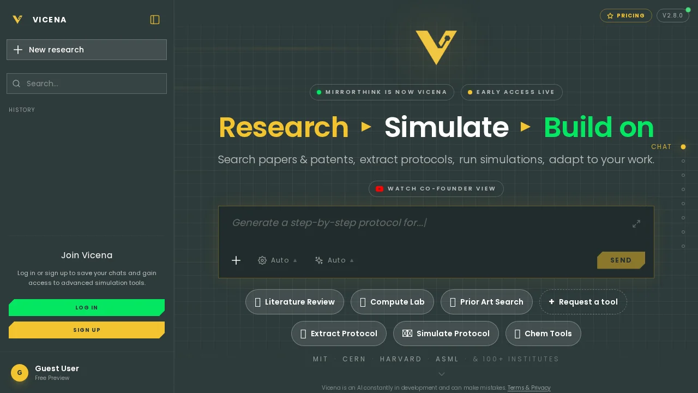Screen dimensions: 698x393
Task: Open the Terms & Privacy link
Action: 529,388
